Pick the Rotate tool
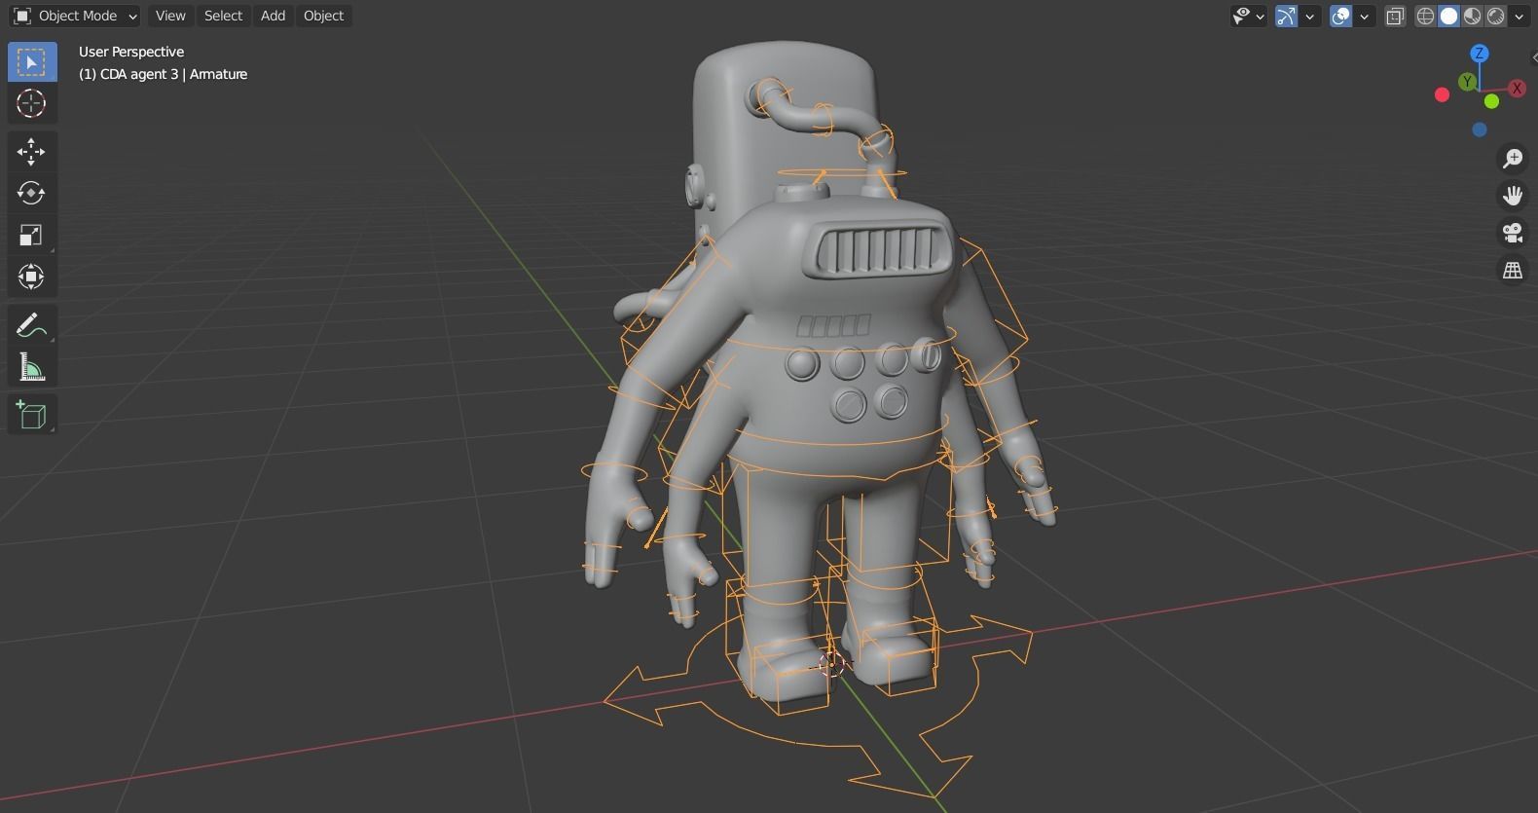The height and width of the screenshot is (813, 1538). click(31, 193)
